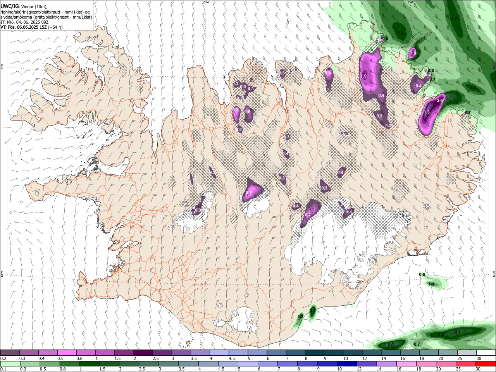The image size is (496, 372).
Task: Click the lavender 4–4.5 swatch on upper legend
Action: pyautogui.click(x=219, y=353)
